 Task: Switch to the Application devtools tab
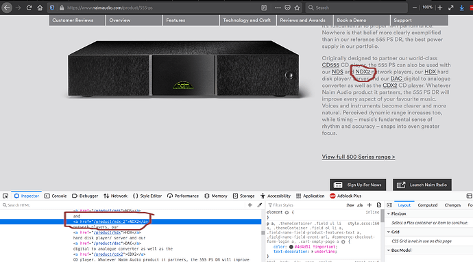pos(310,196)
